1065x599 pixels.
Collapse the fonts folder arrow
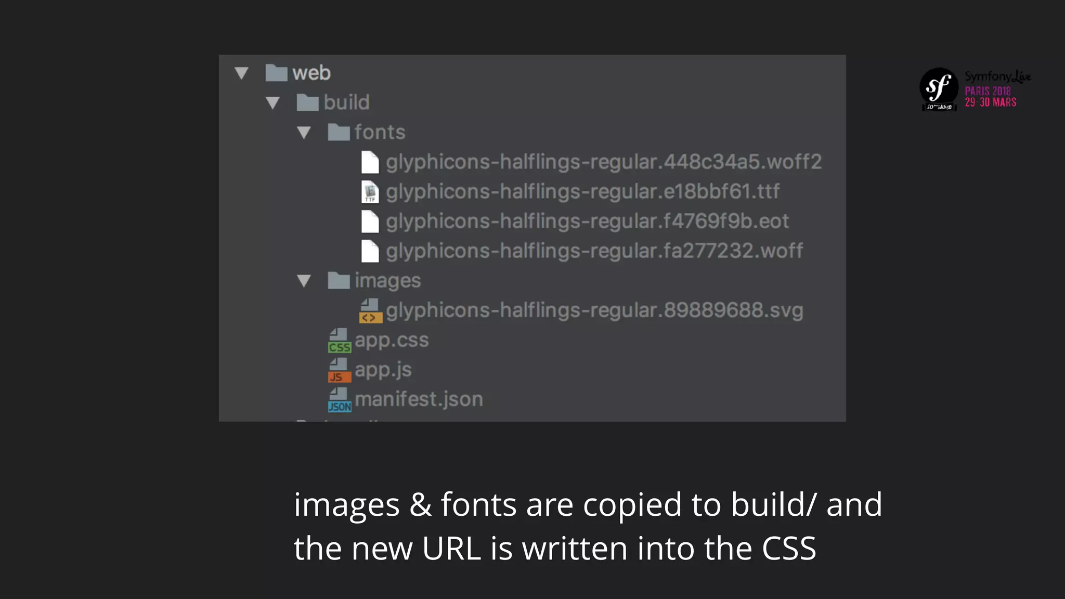pos(304,132)
